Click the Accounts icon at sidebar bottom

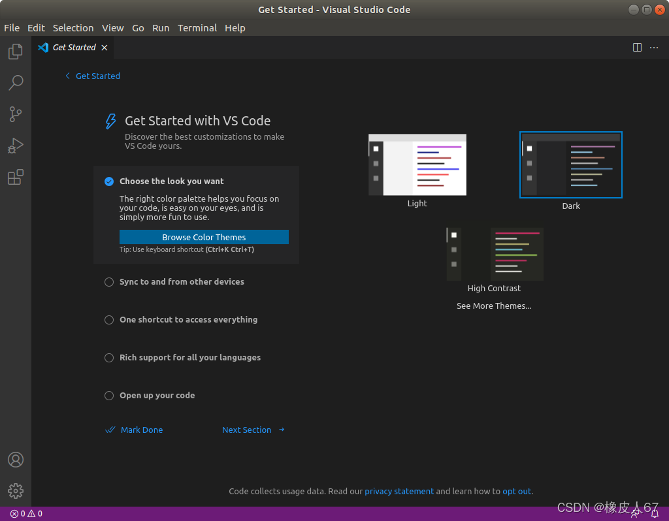point(15,460)
